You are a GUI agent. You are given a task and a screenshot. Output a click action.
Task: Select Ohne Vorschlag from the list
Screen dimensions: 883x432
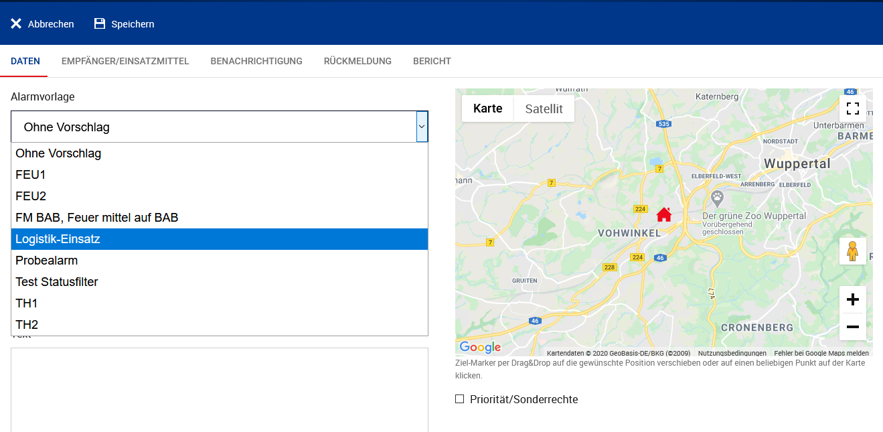coord(220,153)
